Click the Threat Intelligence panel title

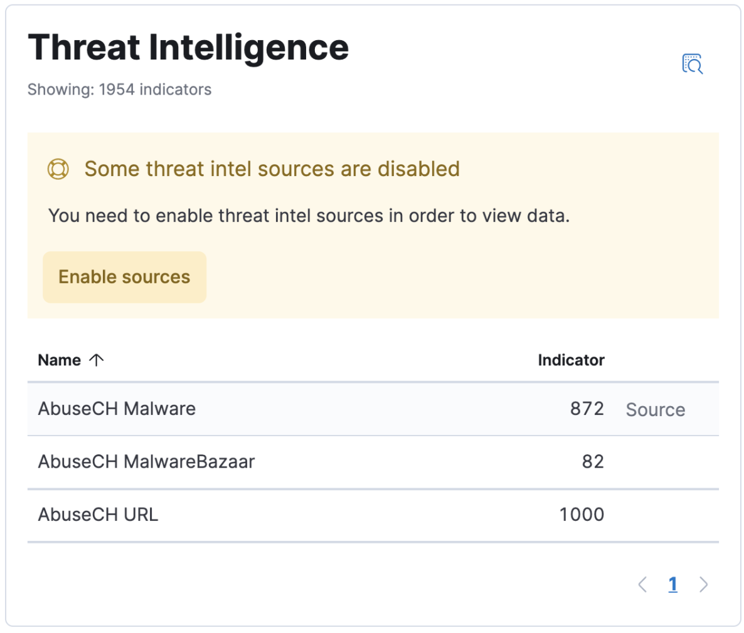[x=188, y=48]
